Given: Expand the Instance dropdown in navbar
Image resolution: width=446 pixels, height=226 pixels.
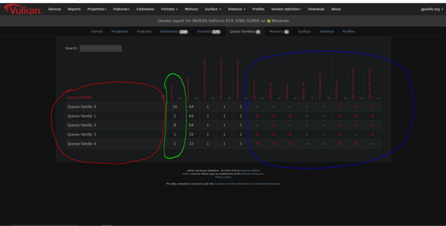Looking at the screenshot, I should (237, 9).
